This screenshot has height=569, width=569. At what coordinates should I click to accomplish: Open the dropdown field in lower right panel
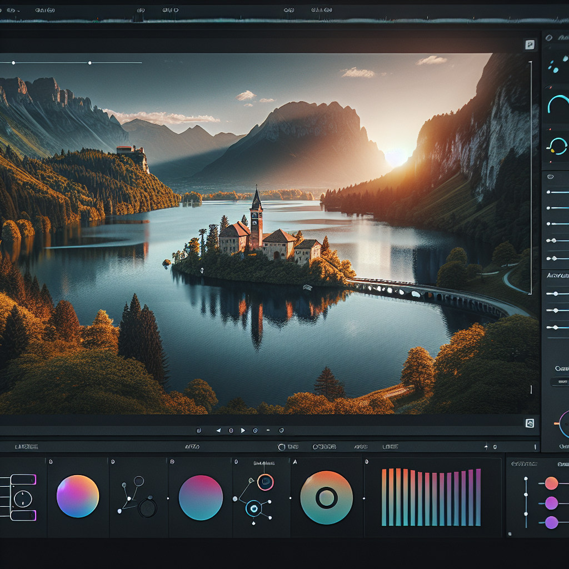coord(560,382)
